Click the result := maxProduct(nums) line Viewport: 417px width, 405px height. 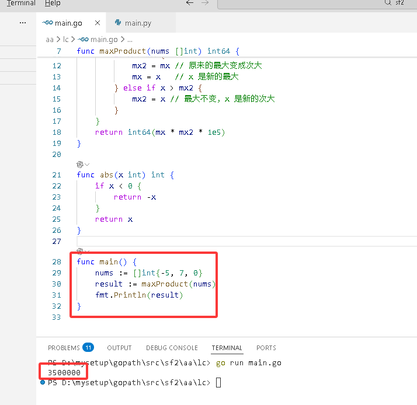pyautogui.click(x=155, y=284)
